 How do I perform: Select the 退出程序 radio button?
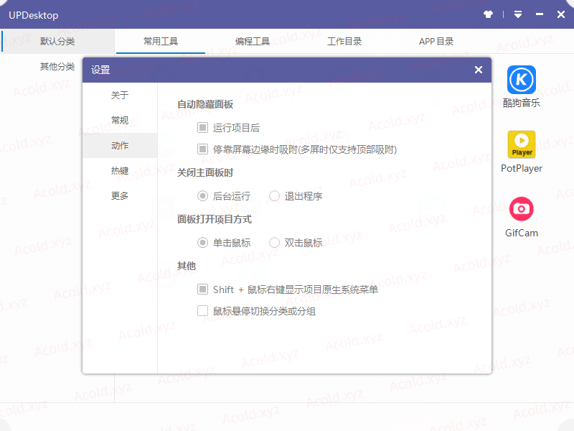[x=274, y=196]
